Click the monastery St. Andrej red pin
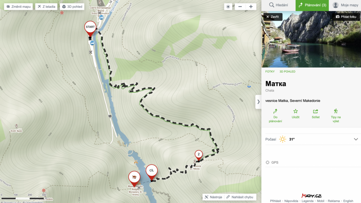 pyautogui.click(x=134, y=177)
